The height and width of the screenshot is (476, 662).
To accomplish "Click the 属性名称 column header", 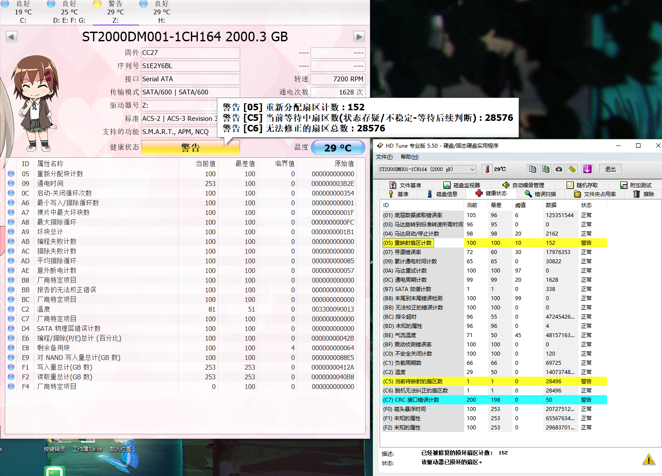I will [50, 164].
